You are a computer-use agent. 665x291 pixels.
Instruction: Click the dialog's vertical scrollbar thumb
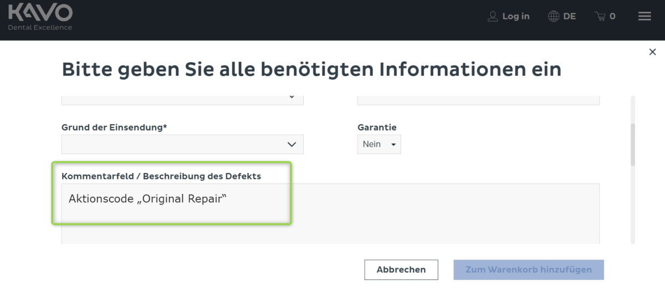[633, 144]
